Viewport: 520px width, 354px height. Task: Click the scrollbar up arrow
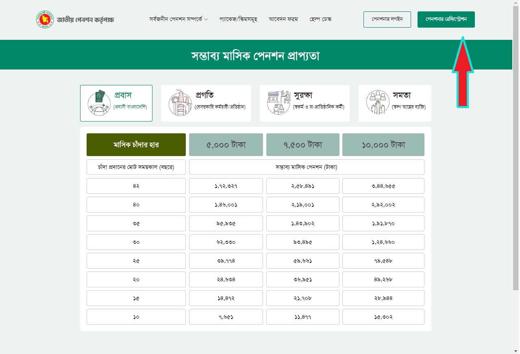point(516,3)
